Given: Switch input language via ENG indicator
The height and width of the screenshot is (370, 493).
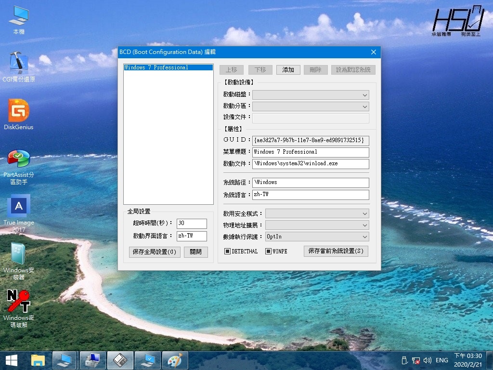Looking at the screenshot, I should click(x=442, y=360).
